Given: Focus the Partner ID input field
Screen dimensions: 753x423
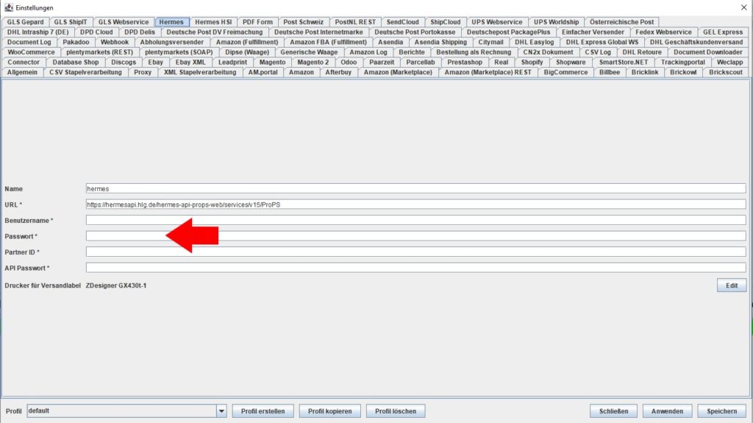Looking at the screenshot, I should pos(416,252).
